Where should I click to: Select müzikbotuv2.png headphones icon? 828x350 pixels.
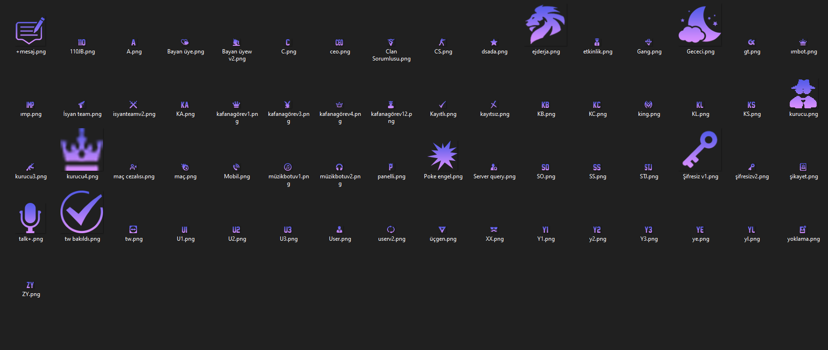click(x=339, y=167)
